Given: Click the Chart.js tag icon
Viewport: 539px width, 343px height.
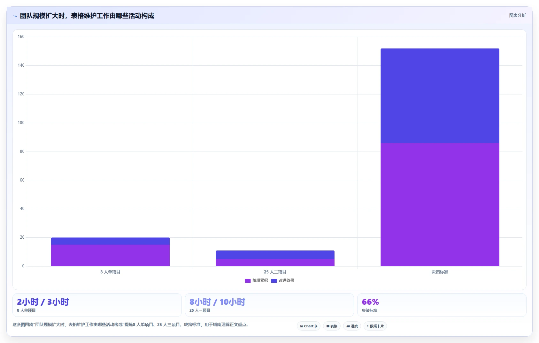Looking at the screenshot, I should click(x=302, y=326).
